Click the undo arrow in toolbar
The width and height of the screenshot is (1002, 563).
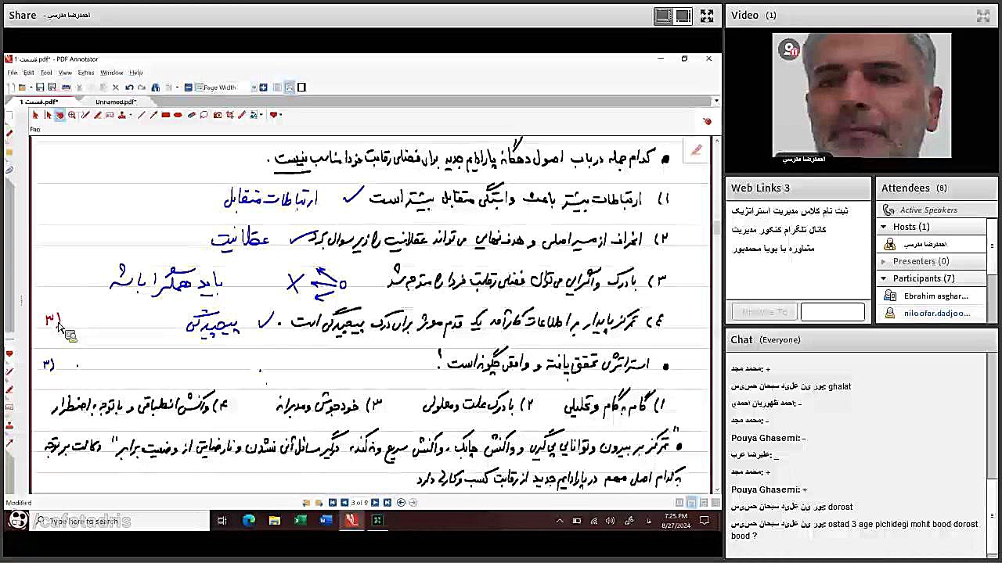click(x=129, y=88)
